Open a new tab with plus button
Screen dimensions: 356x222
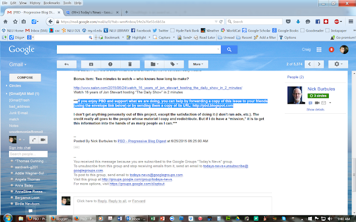point(126,12)
